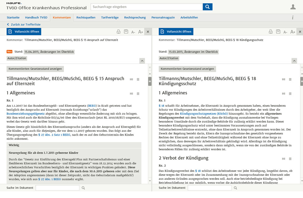
Task: Save the § 18 Kündigungsschutz commentary
Action: point(278,31)
